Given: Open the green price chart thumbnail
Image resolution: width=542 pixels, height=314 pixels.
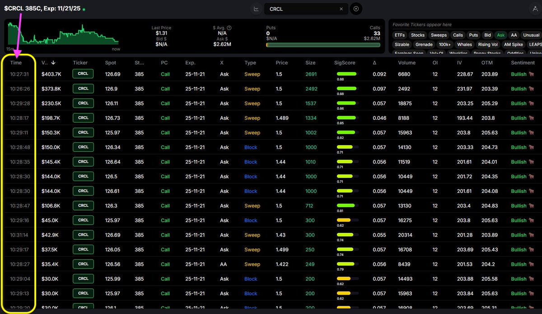Looking at the screenshot, I should click(x=63, y=34).
